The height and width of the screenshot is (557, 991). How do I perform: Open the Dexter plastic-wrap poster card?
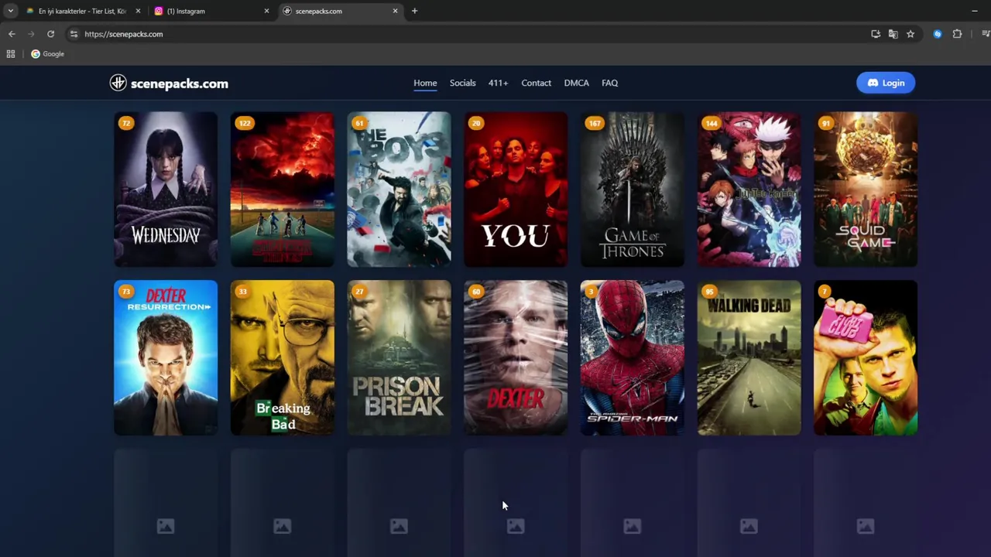coord(516,357)
